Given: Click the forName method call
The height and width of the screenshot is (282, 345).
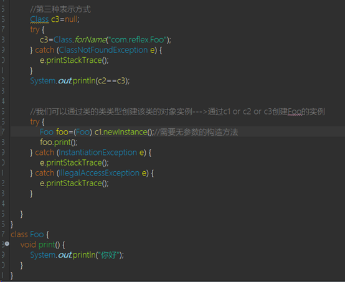Looking at the screenshot, I should [90, 40].
